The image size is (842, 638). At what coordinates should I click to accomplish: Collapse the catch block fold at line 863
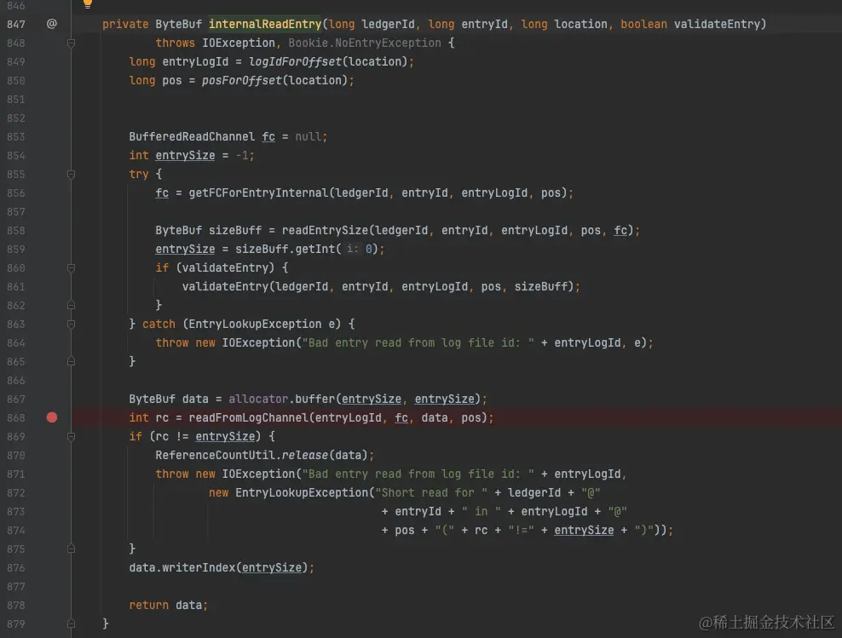(71, 324)
